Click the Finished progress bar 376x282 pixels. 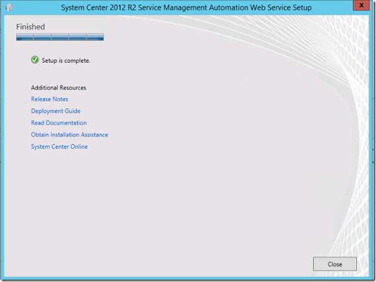60,37
